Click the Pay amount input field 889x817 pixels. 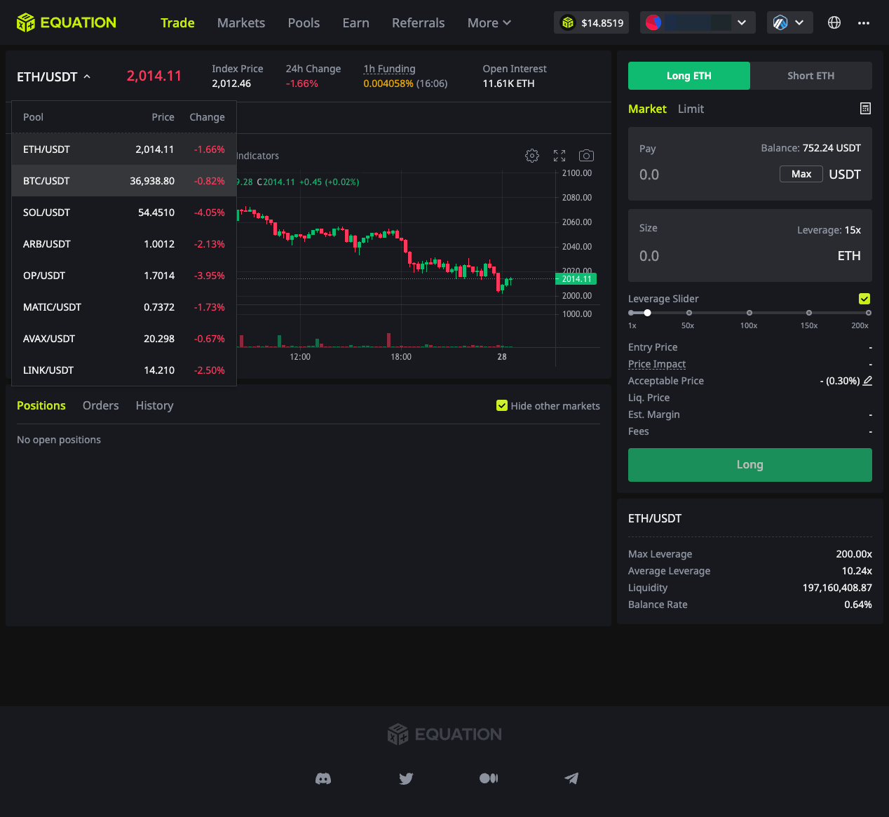click(705, 175)
